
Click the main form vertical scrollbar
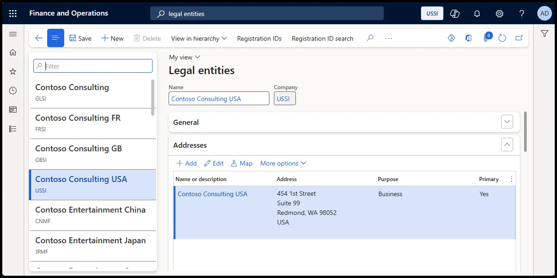[525, 132]
